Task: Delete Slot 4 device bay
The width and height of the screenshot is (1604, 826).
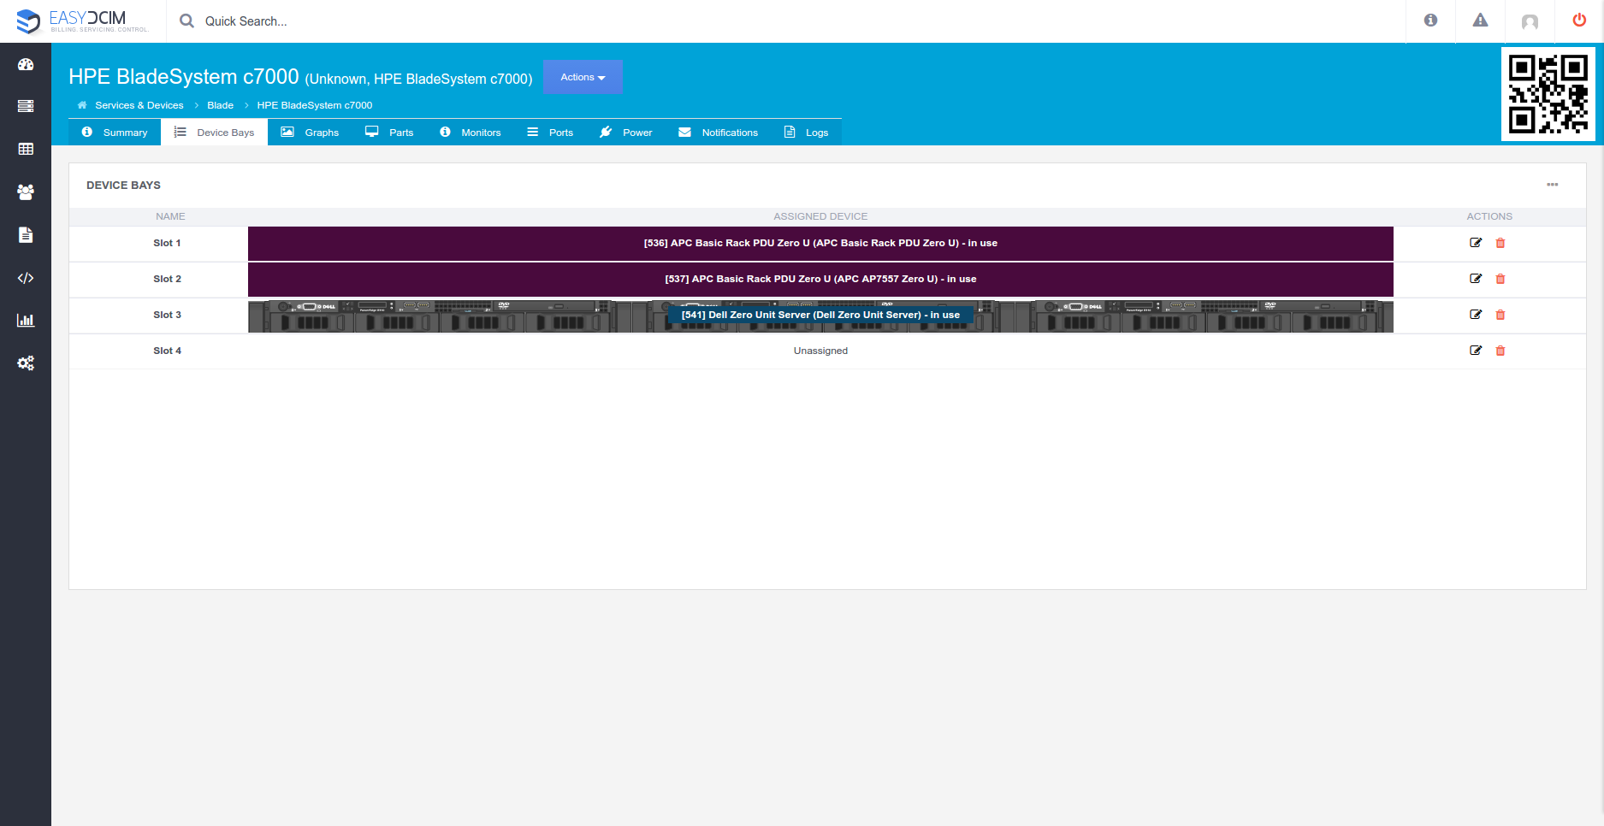Action: [x=1500, y=351]
